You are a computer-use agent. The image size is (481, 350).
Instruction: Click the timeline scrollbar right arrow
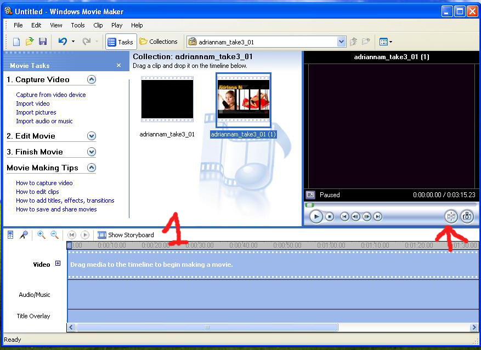pyautogui.click(x=473, y=328)
